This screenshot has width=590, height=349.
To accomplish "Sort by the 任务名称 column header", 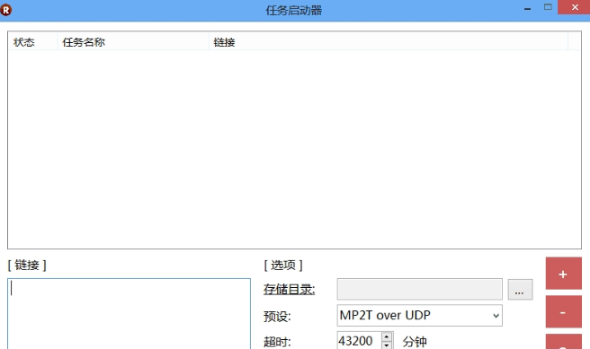I will click(133, 42).
